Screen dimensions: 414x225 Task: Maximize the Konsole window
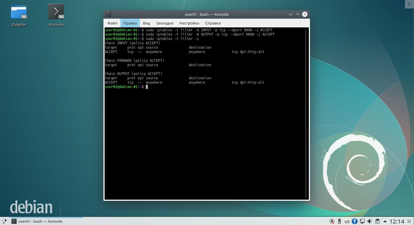coord(297,14)
